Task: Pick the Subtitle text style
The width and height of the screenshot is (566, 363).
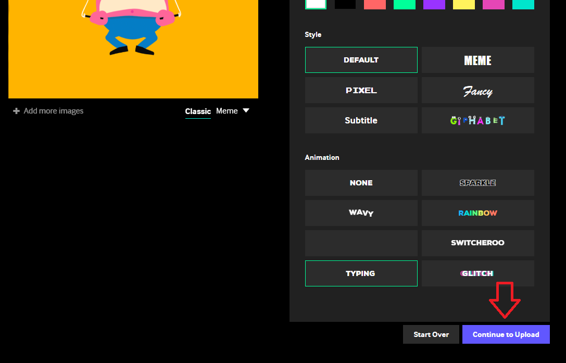Action: tap(361, 120)
